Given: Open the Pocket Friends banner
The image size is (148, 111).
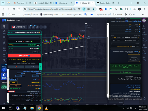Looking at the screenshot, I should coord(4,76).
